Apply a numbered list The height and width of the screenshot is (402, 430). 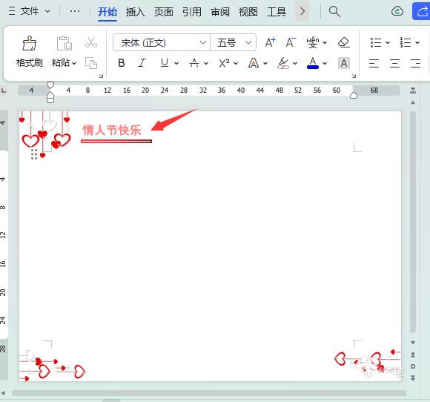point(406,42)
